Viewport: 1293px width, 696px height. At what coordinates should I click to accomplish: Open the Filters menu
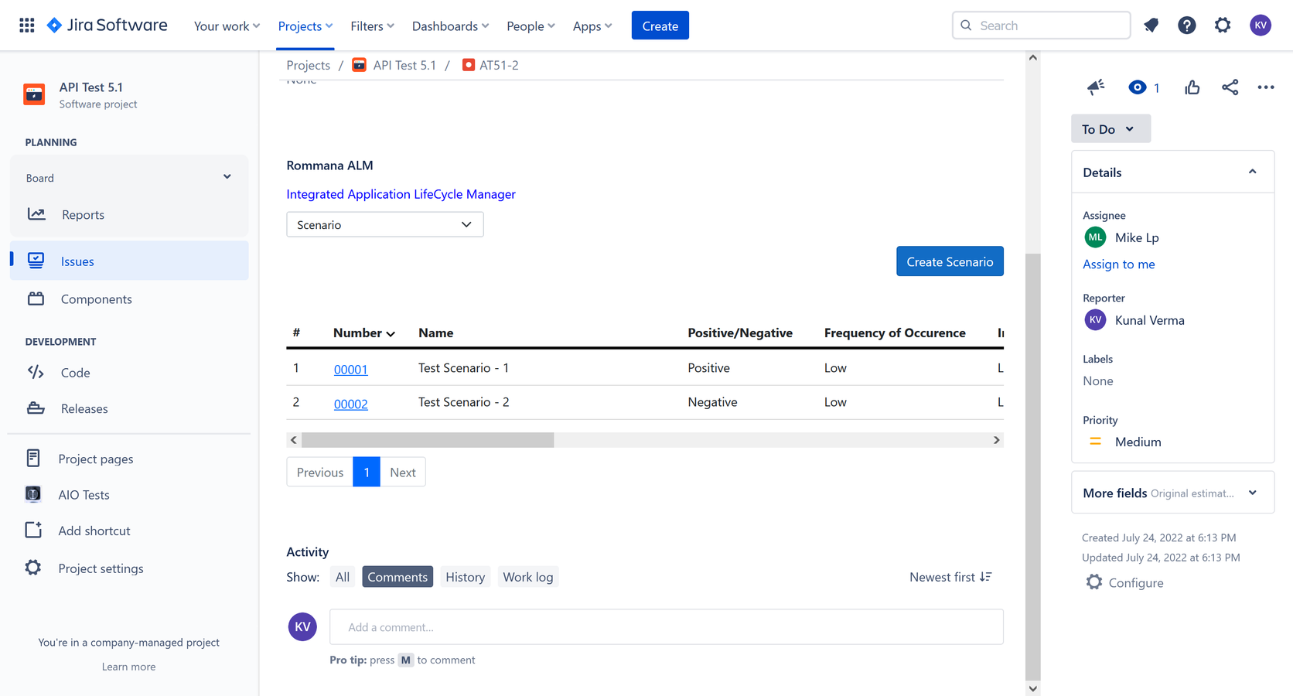372,26
